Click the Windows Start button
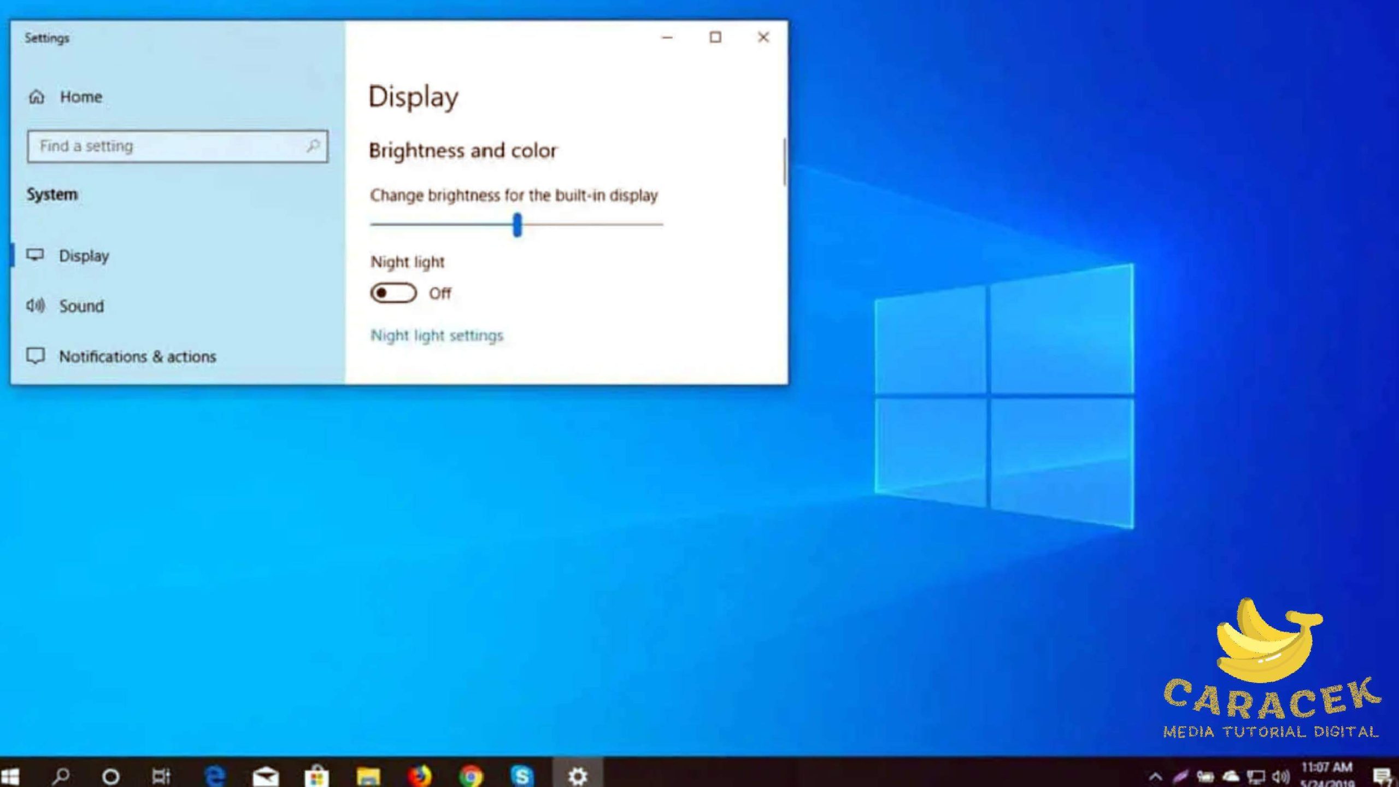1399x787 pixels. pyautogui.click(x=10, y=776)
